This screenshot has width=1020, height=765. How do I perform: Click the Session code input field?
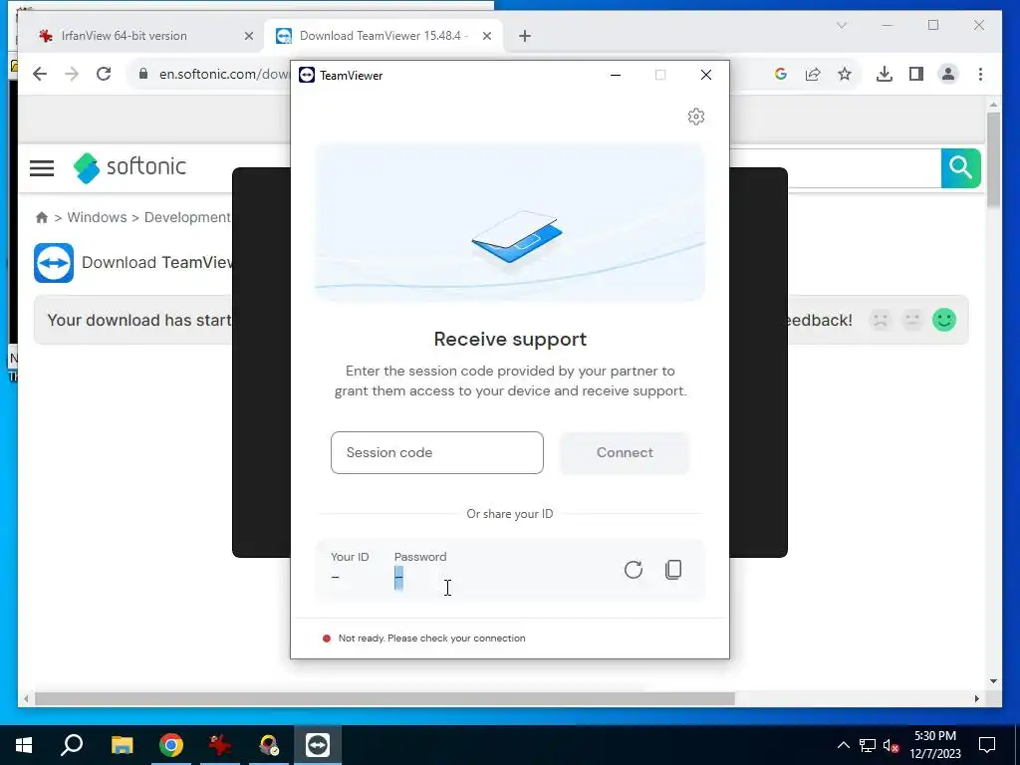(436, 453)
